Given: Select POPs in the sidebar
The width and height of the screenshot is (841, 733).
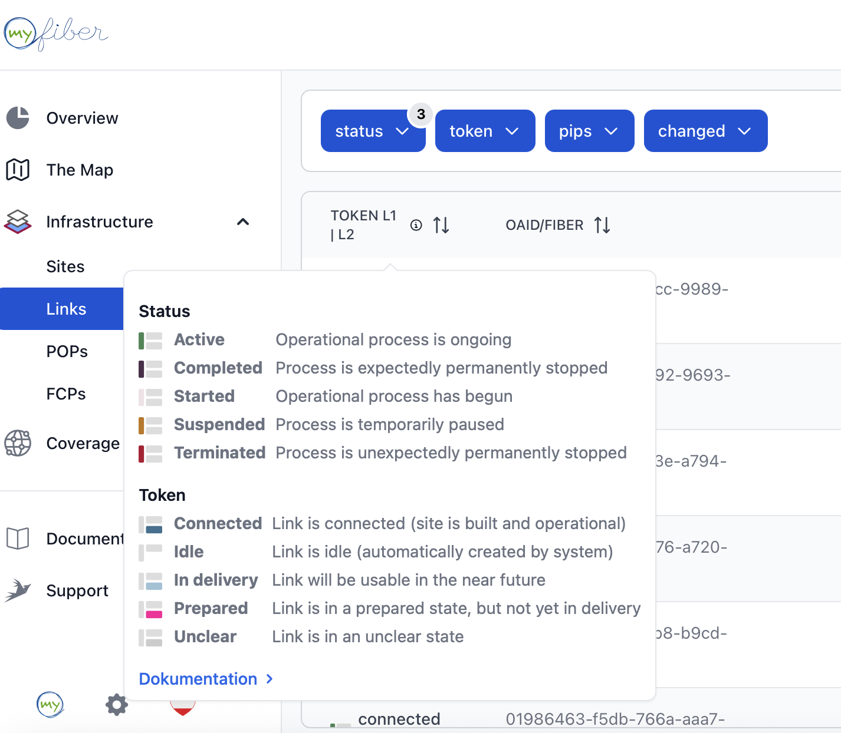Looking at the screenshot, I should coord(67,351).
